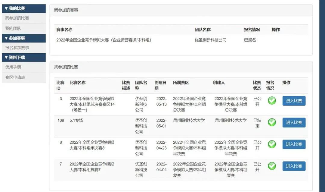Click the 比赛名称 column header
This screenshot has width=325, height=192.
pos(77,83)
